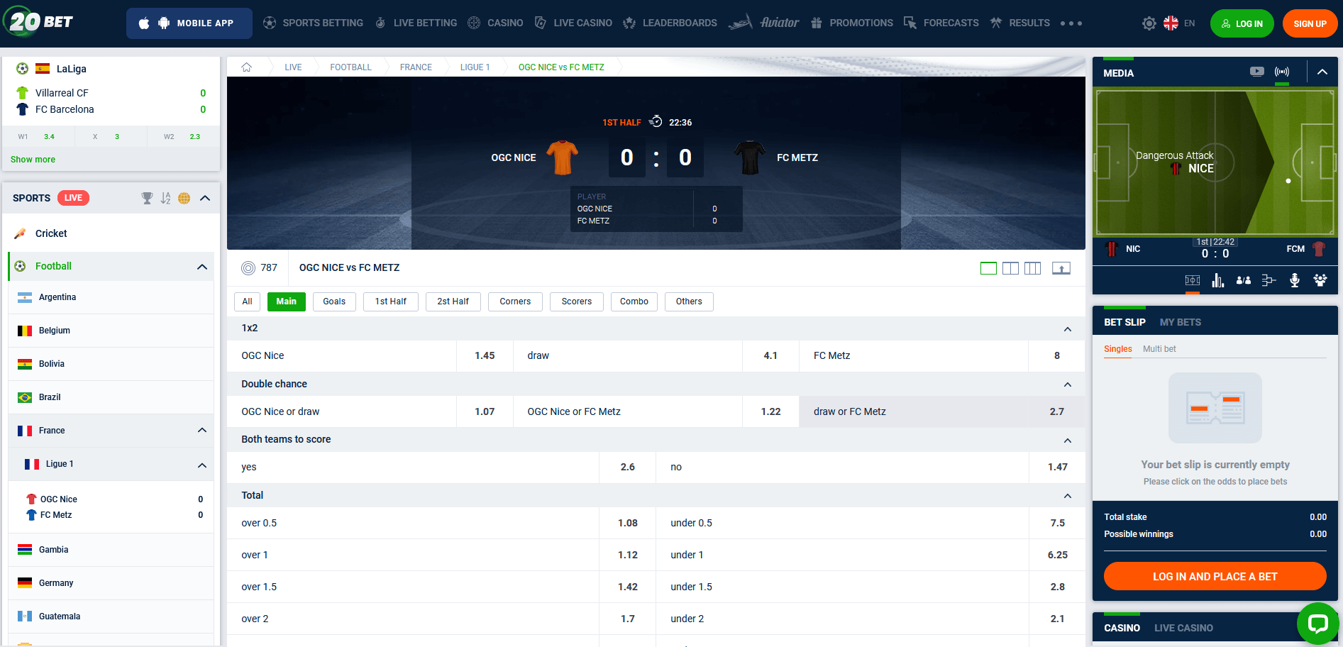Click Show more under LaLiga

tap(33, 160)
